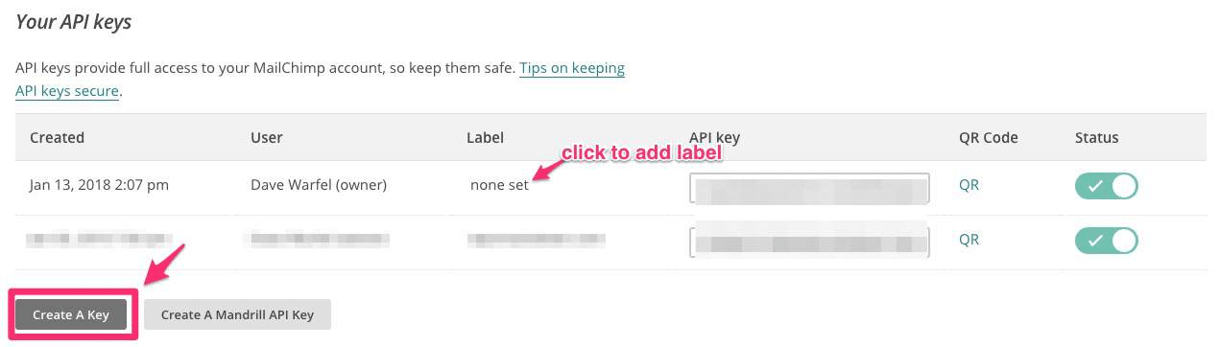Image resolution: width=1221 pixels, height=347 pixels.
Task: Toggle status switch for Dave Warfel's key
Action: (x=1106, y=185)
